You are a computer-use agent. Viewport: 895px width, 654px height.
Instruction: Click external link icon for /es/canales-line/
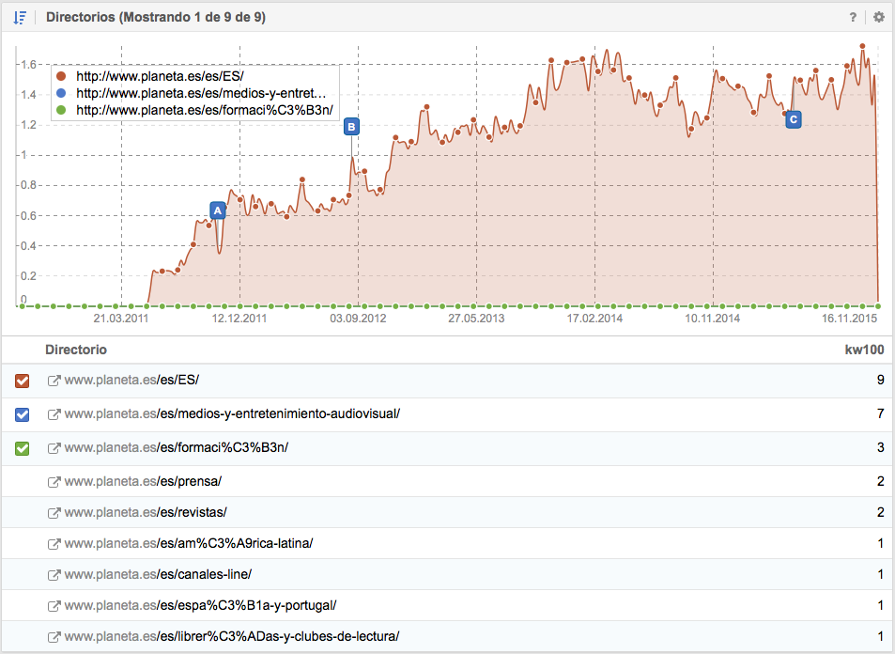coord(54,574)
